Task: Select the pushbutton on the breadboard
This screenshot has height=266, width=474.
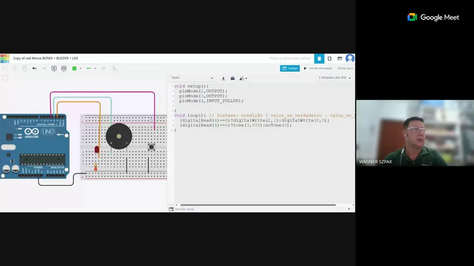Action: point(151,147)
